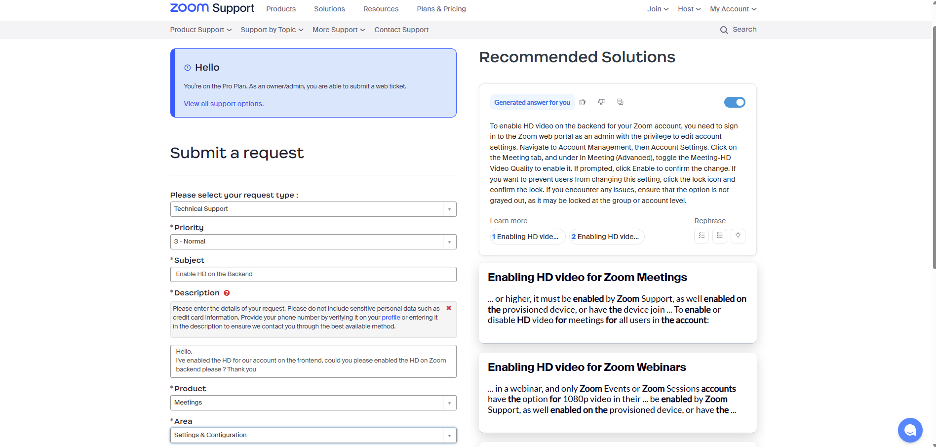The height and width of the screenshot is (447, 936).
Task: Open Plans & Pricing in top navigation
Action: [441, 9]
